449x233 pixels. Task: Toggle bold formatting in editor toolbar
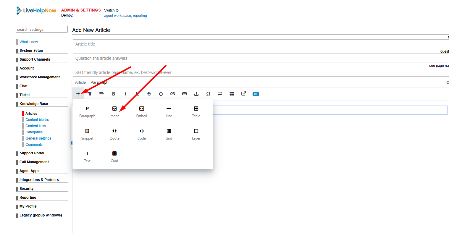click(x=114, y=94)
